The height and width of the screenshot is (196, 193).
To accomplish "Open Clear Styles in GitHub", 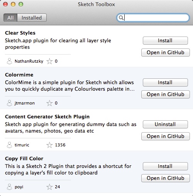I will click(x=166, y=52).
